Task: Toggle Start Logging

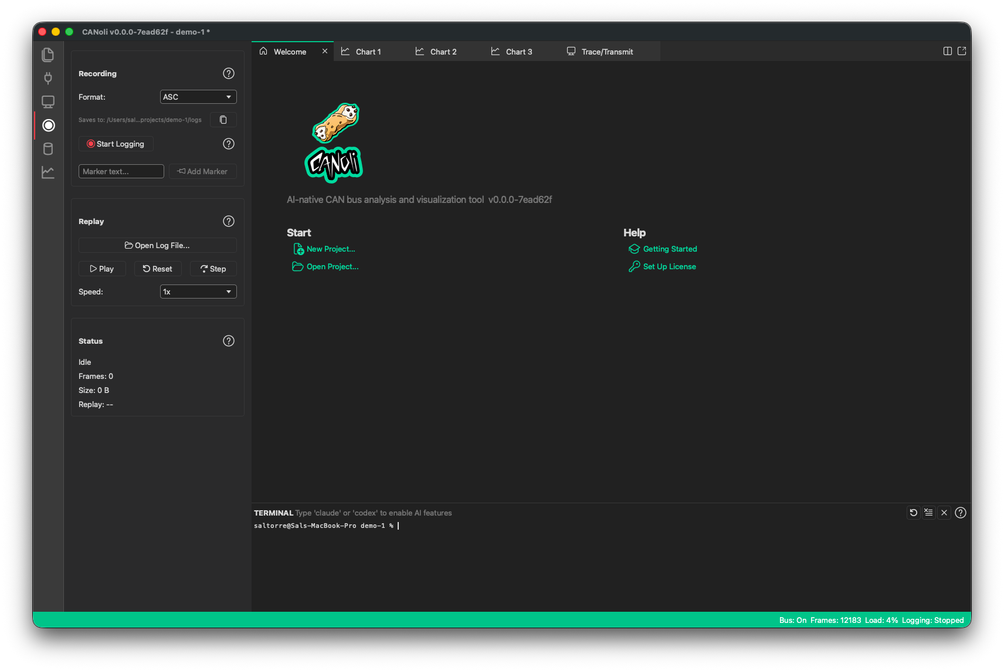Action: (116, 144)
